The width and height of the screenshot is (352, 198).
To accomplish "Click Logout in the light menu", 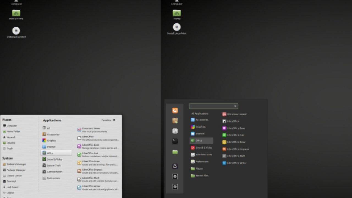I will click(8, 193).
